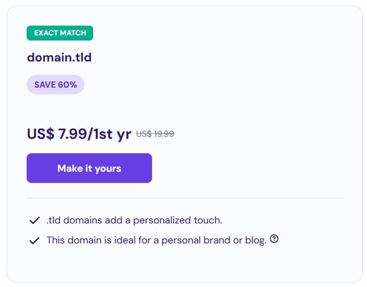This screenshot has width=367, height=287.
Task: Click the US$ 7.99/1st yr price
Action: tap(79, 134)
